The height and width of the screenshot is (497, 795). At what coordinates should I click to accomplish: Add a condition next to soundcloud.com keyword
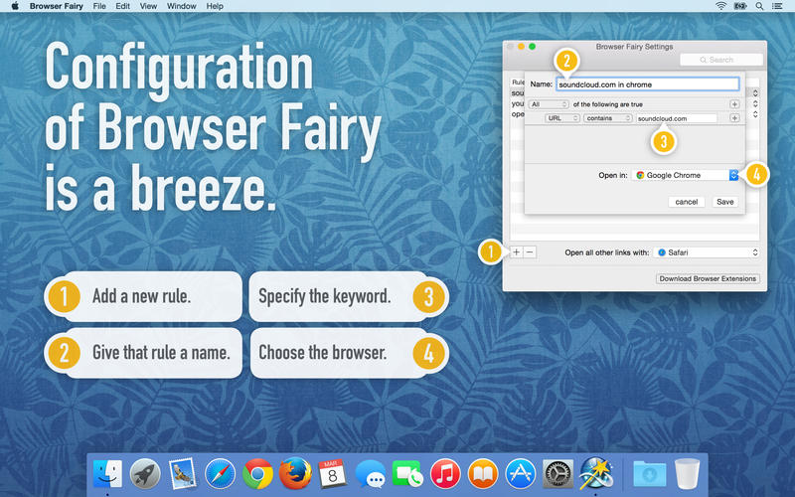click(734, 118)
